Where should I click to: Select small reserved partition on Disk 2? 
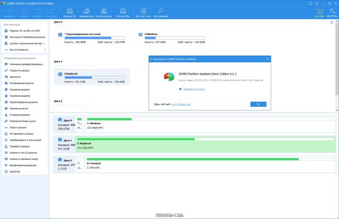point(80,163)
